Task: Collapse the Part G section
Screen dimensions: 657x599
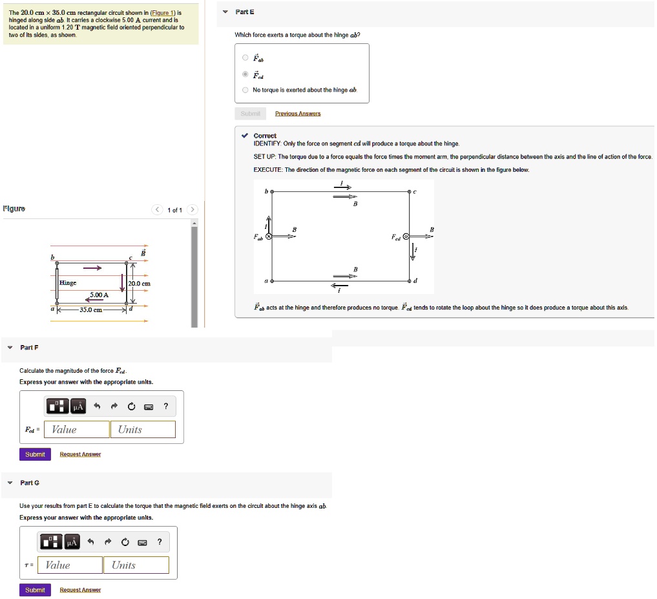Action: click(10, 483)
